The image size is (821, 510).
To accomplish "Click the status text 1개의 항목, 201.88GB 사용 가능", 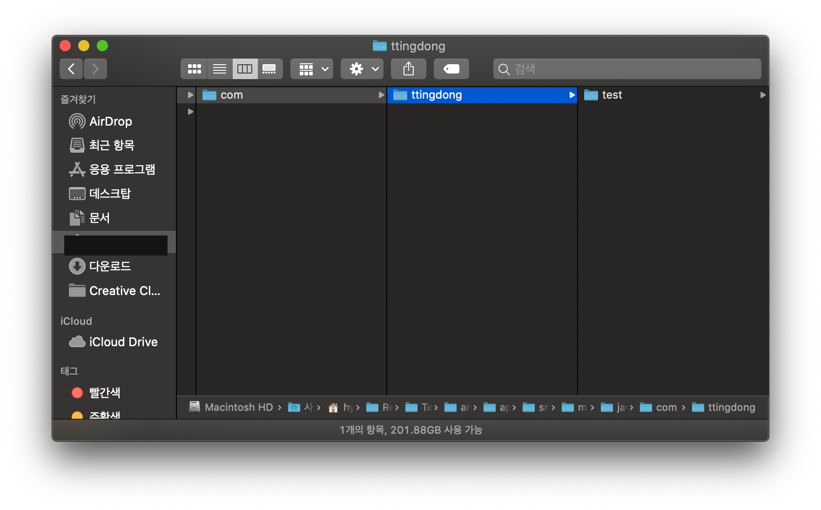I will (410, 430).
